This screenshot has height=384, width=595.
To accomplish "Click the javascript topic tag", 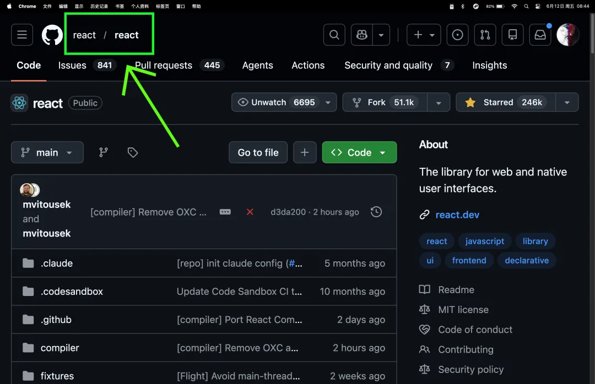I will pos(485,241).
